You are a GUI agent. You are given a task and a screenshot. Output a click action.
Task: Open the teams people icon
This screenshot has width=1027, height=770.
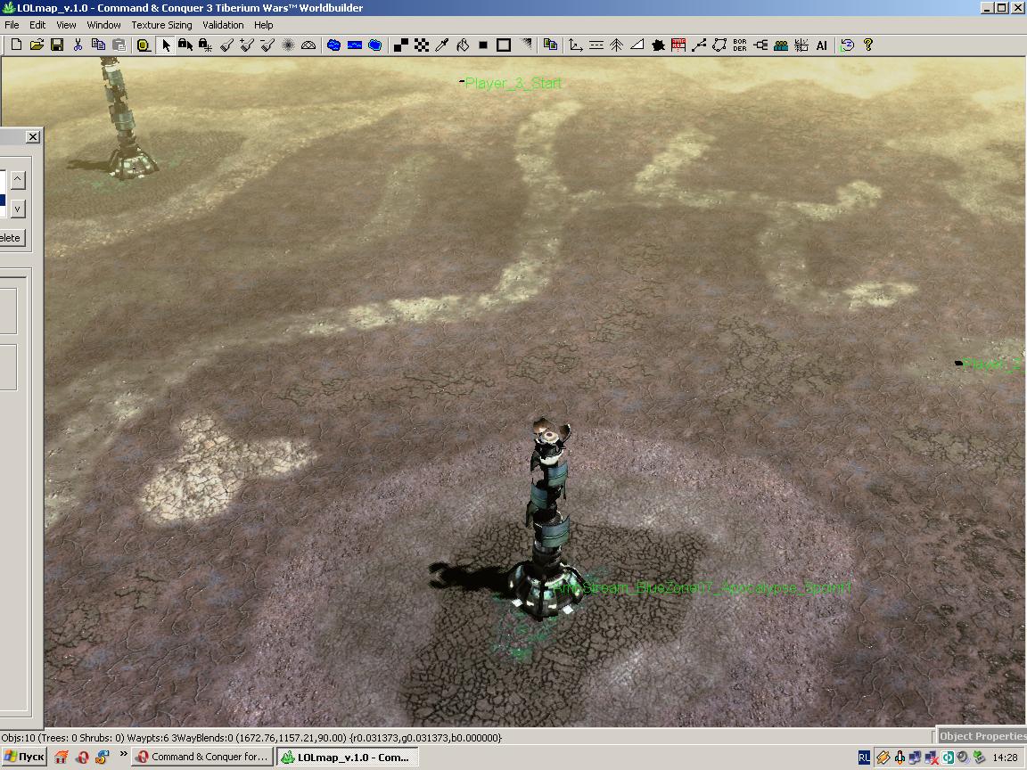click(781, 45)
